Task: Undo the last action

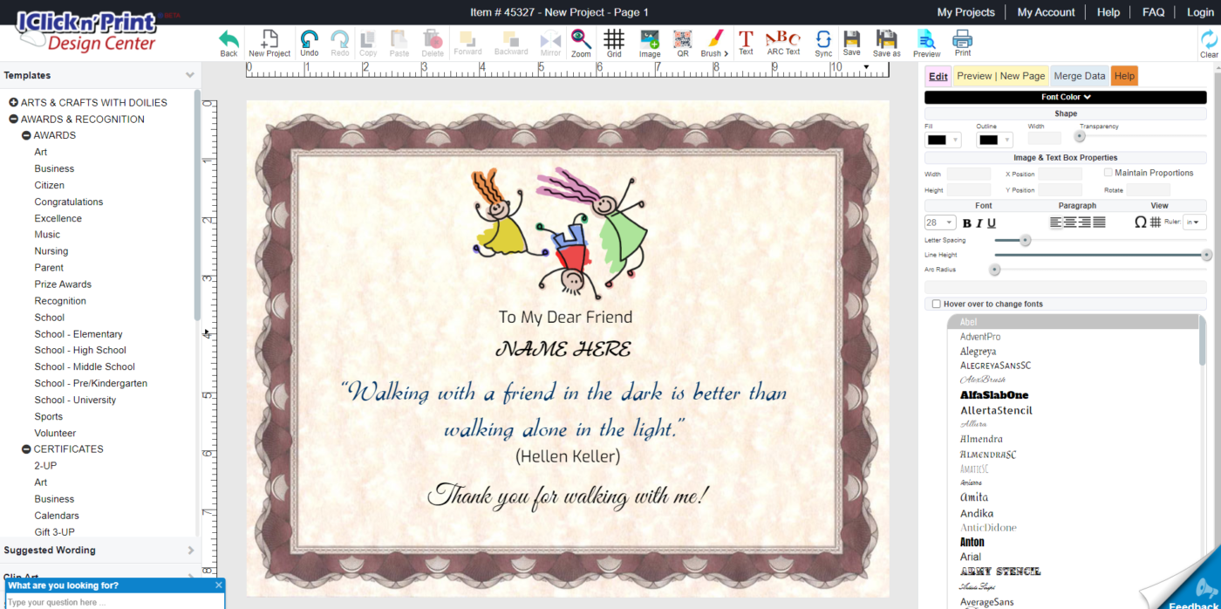Action: (x=309, y=41)
